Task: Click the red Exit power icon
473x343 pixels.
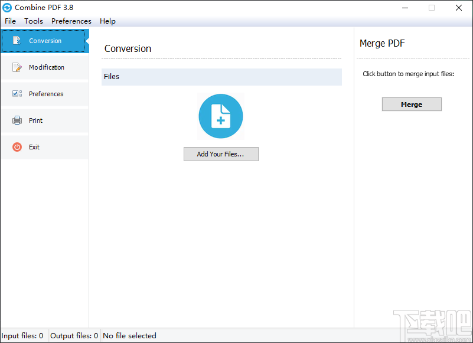Action: point(16,147)
